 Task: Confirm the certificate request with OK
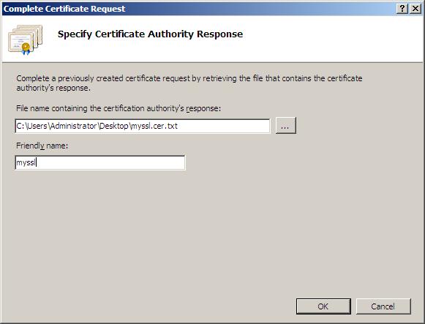pos(323,306)
